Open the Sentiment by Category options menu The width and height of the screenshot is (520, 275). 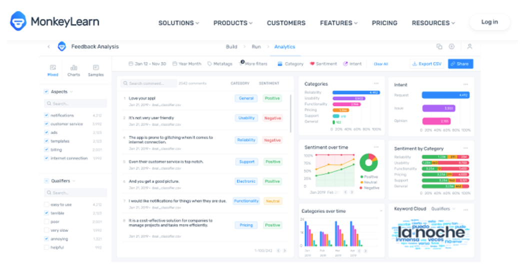tap(465, 148)
